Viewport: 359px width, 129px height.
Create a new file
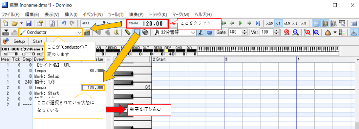(6, 23)
